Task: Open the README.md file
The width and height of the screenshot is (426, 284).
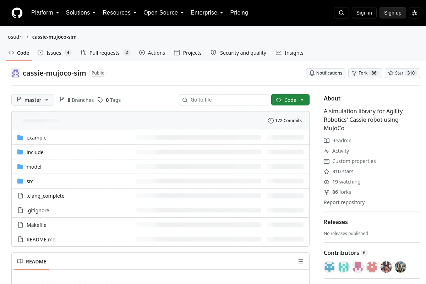Action: click(41, 240)
